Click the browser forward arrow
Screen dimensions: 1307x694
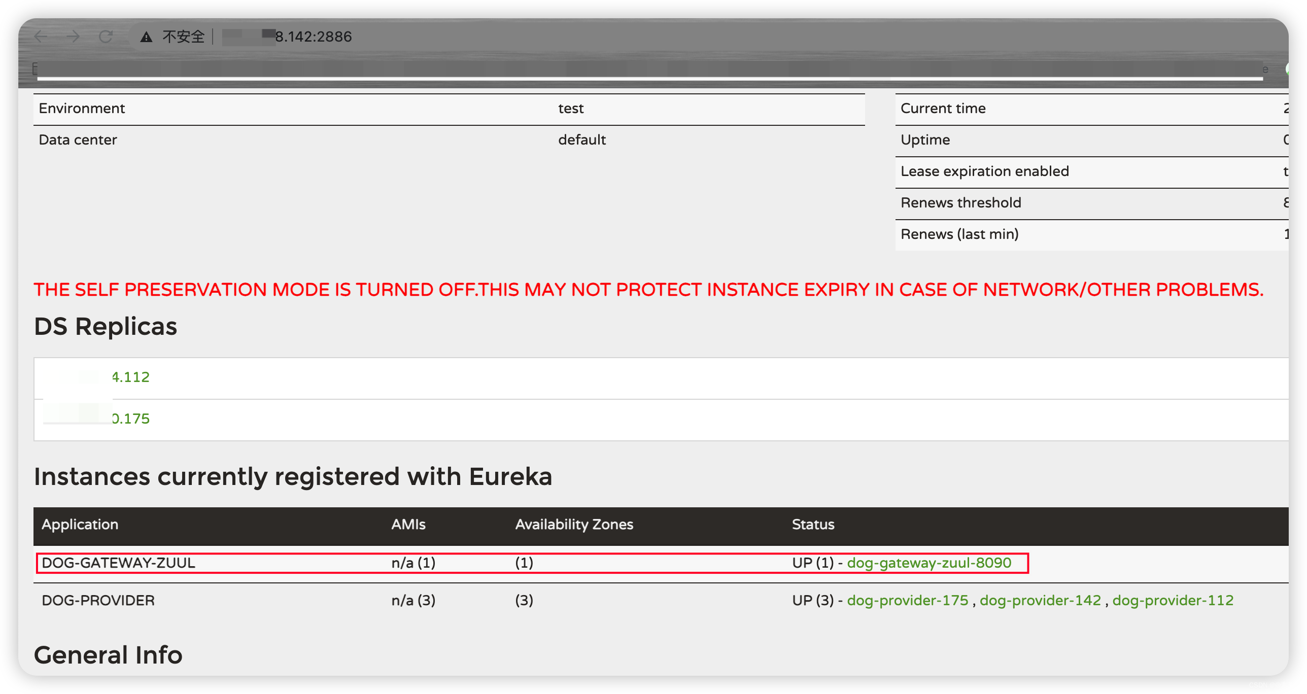coord(74,36)
